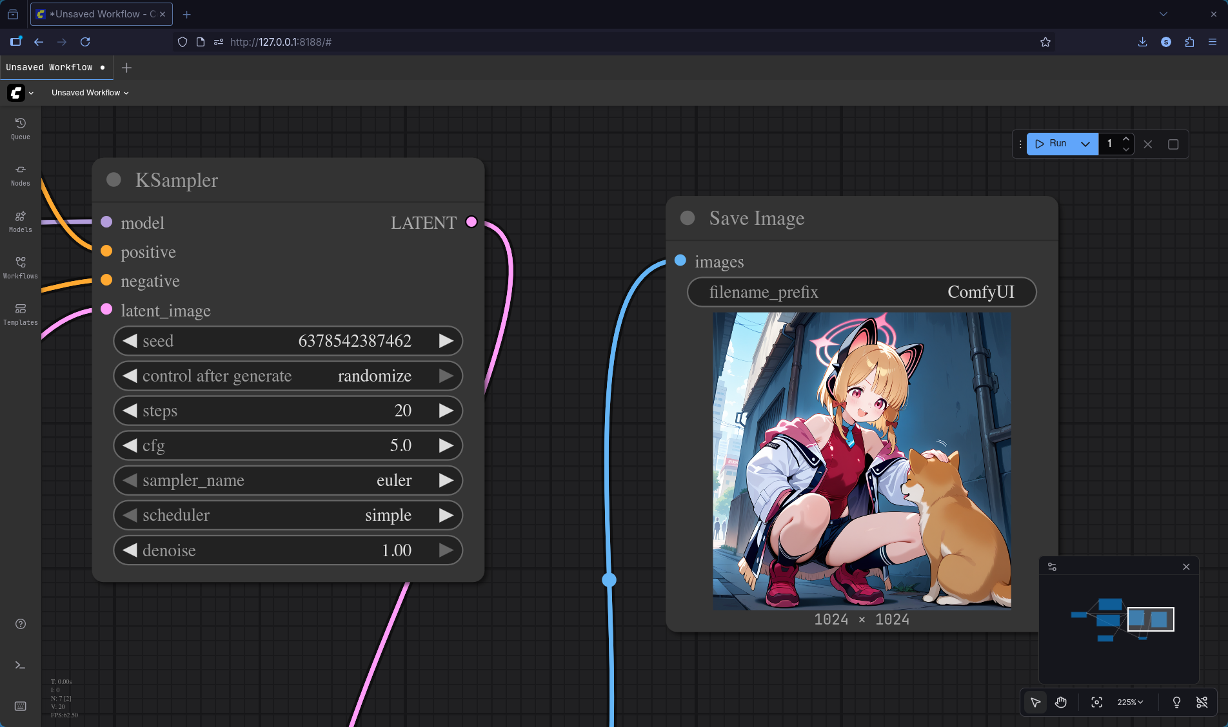Collapse the KSampler node using its dot
1228x727 pixels.
[x=114, y=180]
